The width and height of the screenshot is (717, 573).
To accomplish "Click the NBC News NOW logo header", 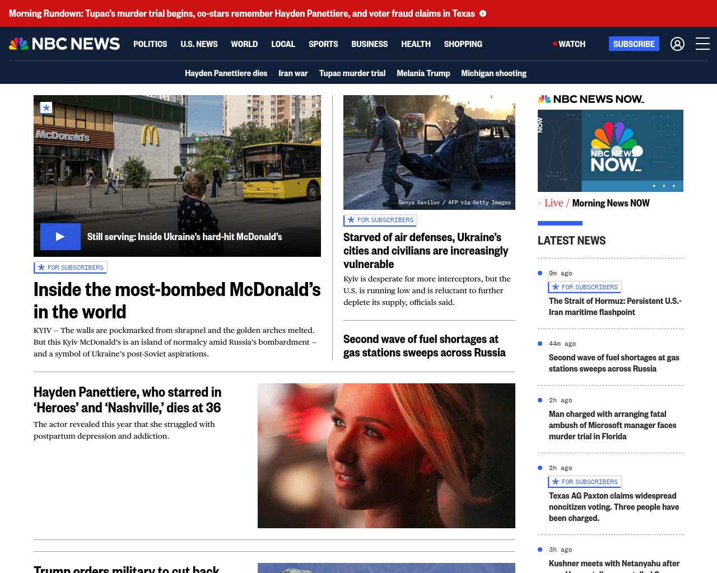I will click(x=591, y=99).
